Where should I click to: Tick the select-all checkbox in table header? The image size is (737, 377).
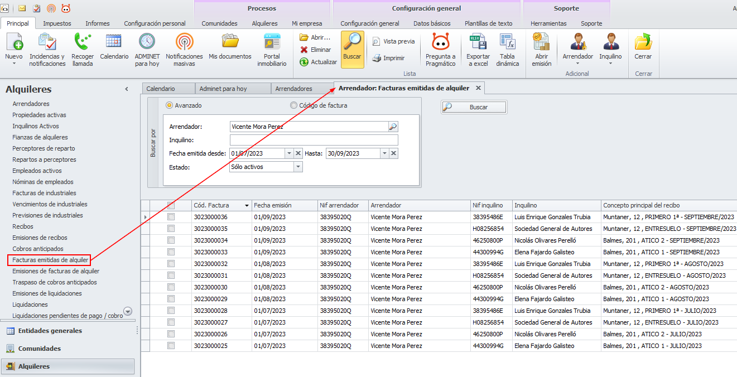[x=171, y=205]
